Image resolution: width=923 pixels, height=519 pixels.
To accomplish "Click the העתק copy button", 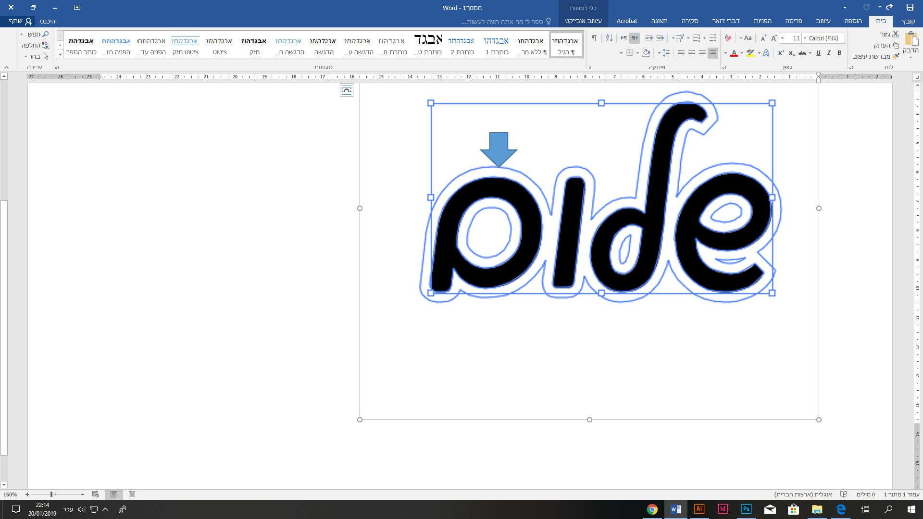I will pyautogui.click(x=895, y=44).
